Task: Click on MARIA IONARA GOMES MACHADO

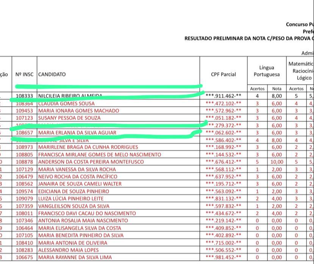Action: tap(79, 111)
